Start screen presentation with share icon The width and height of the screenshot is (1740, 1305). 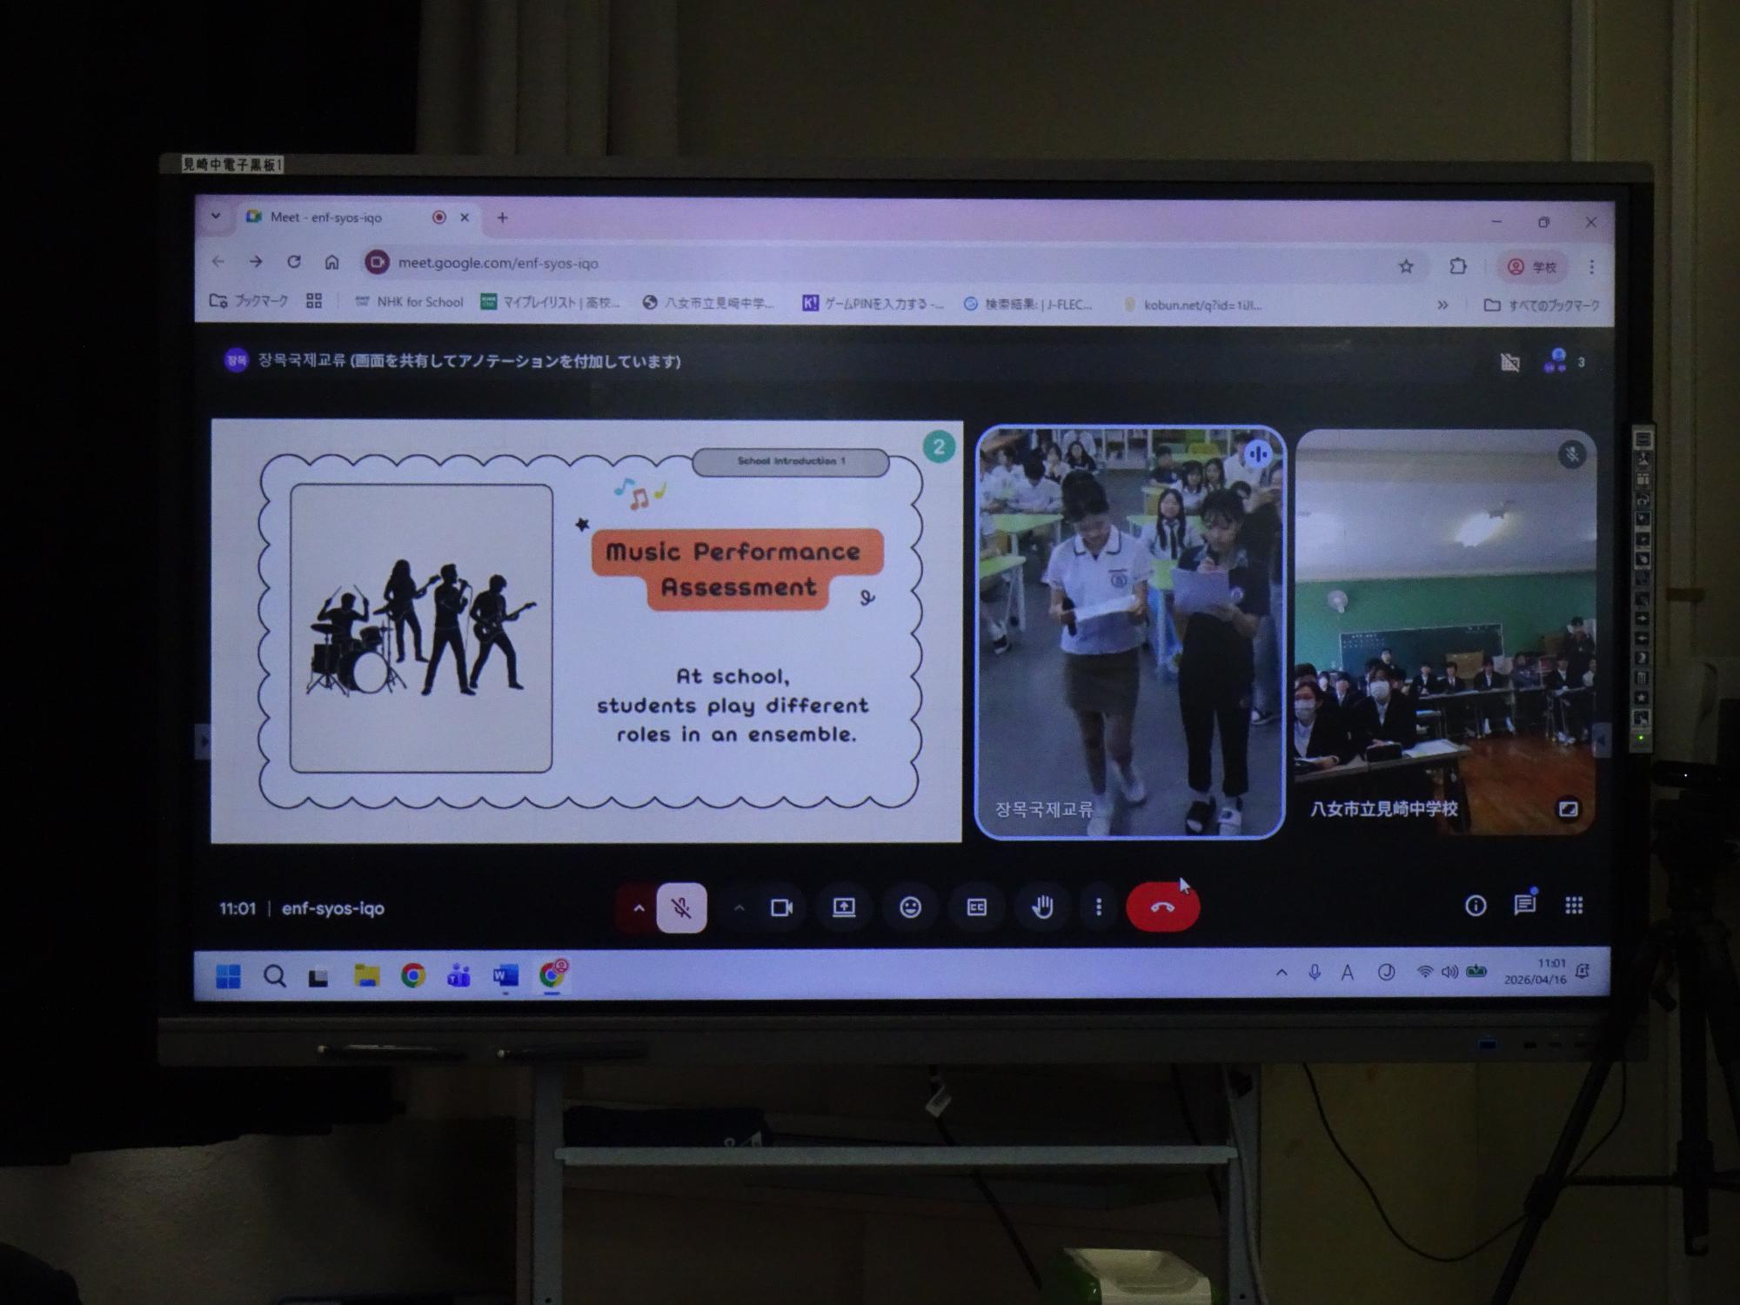844,907
